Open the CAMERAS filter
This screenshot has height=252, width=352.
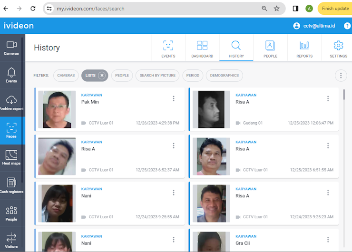pyautogui.click(x=66, y=76)
